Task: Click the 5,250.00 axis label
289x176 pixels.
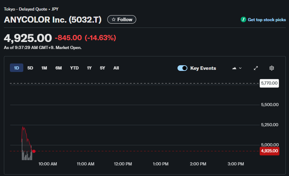Action: pyautogui.click(x=270, y=125)
